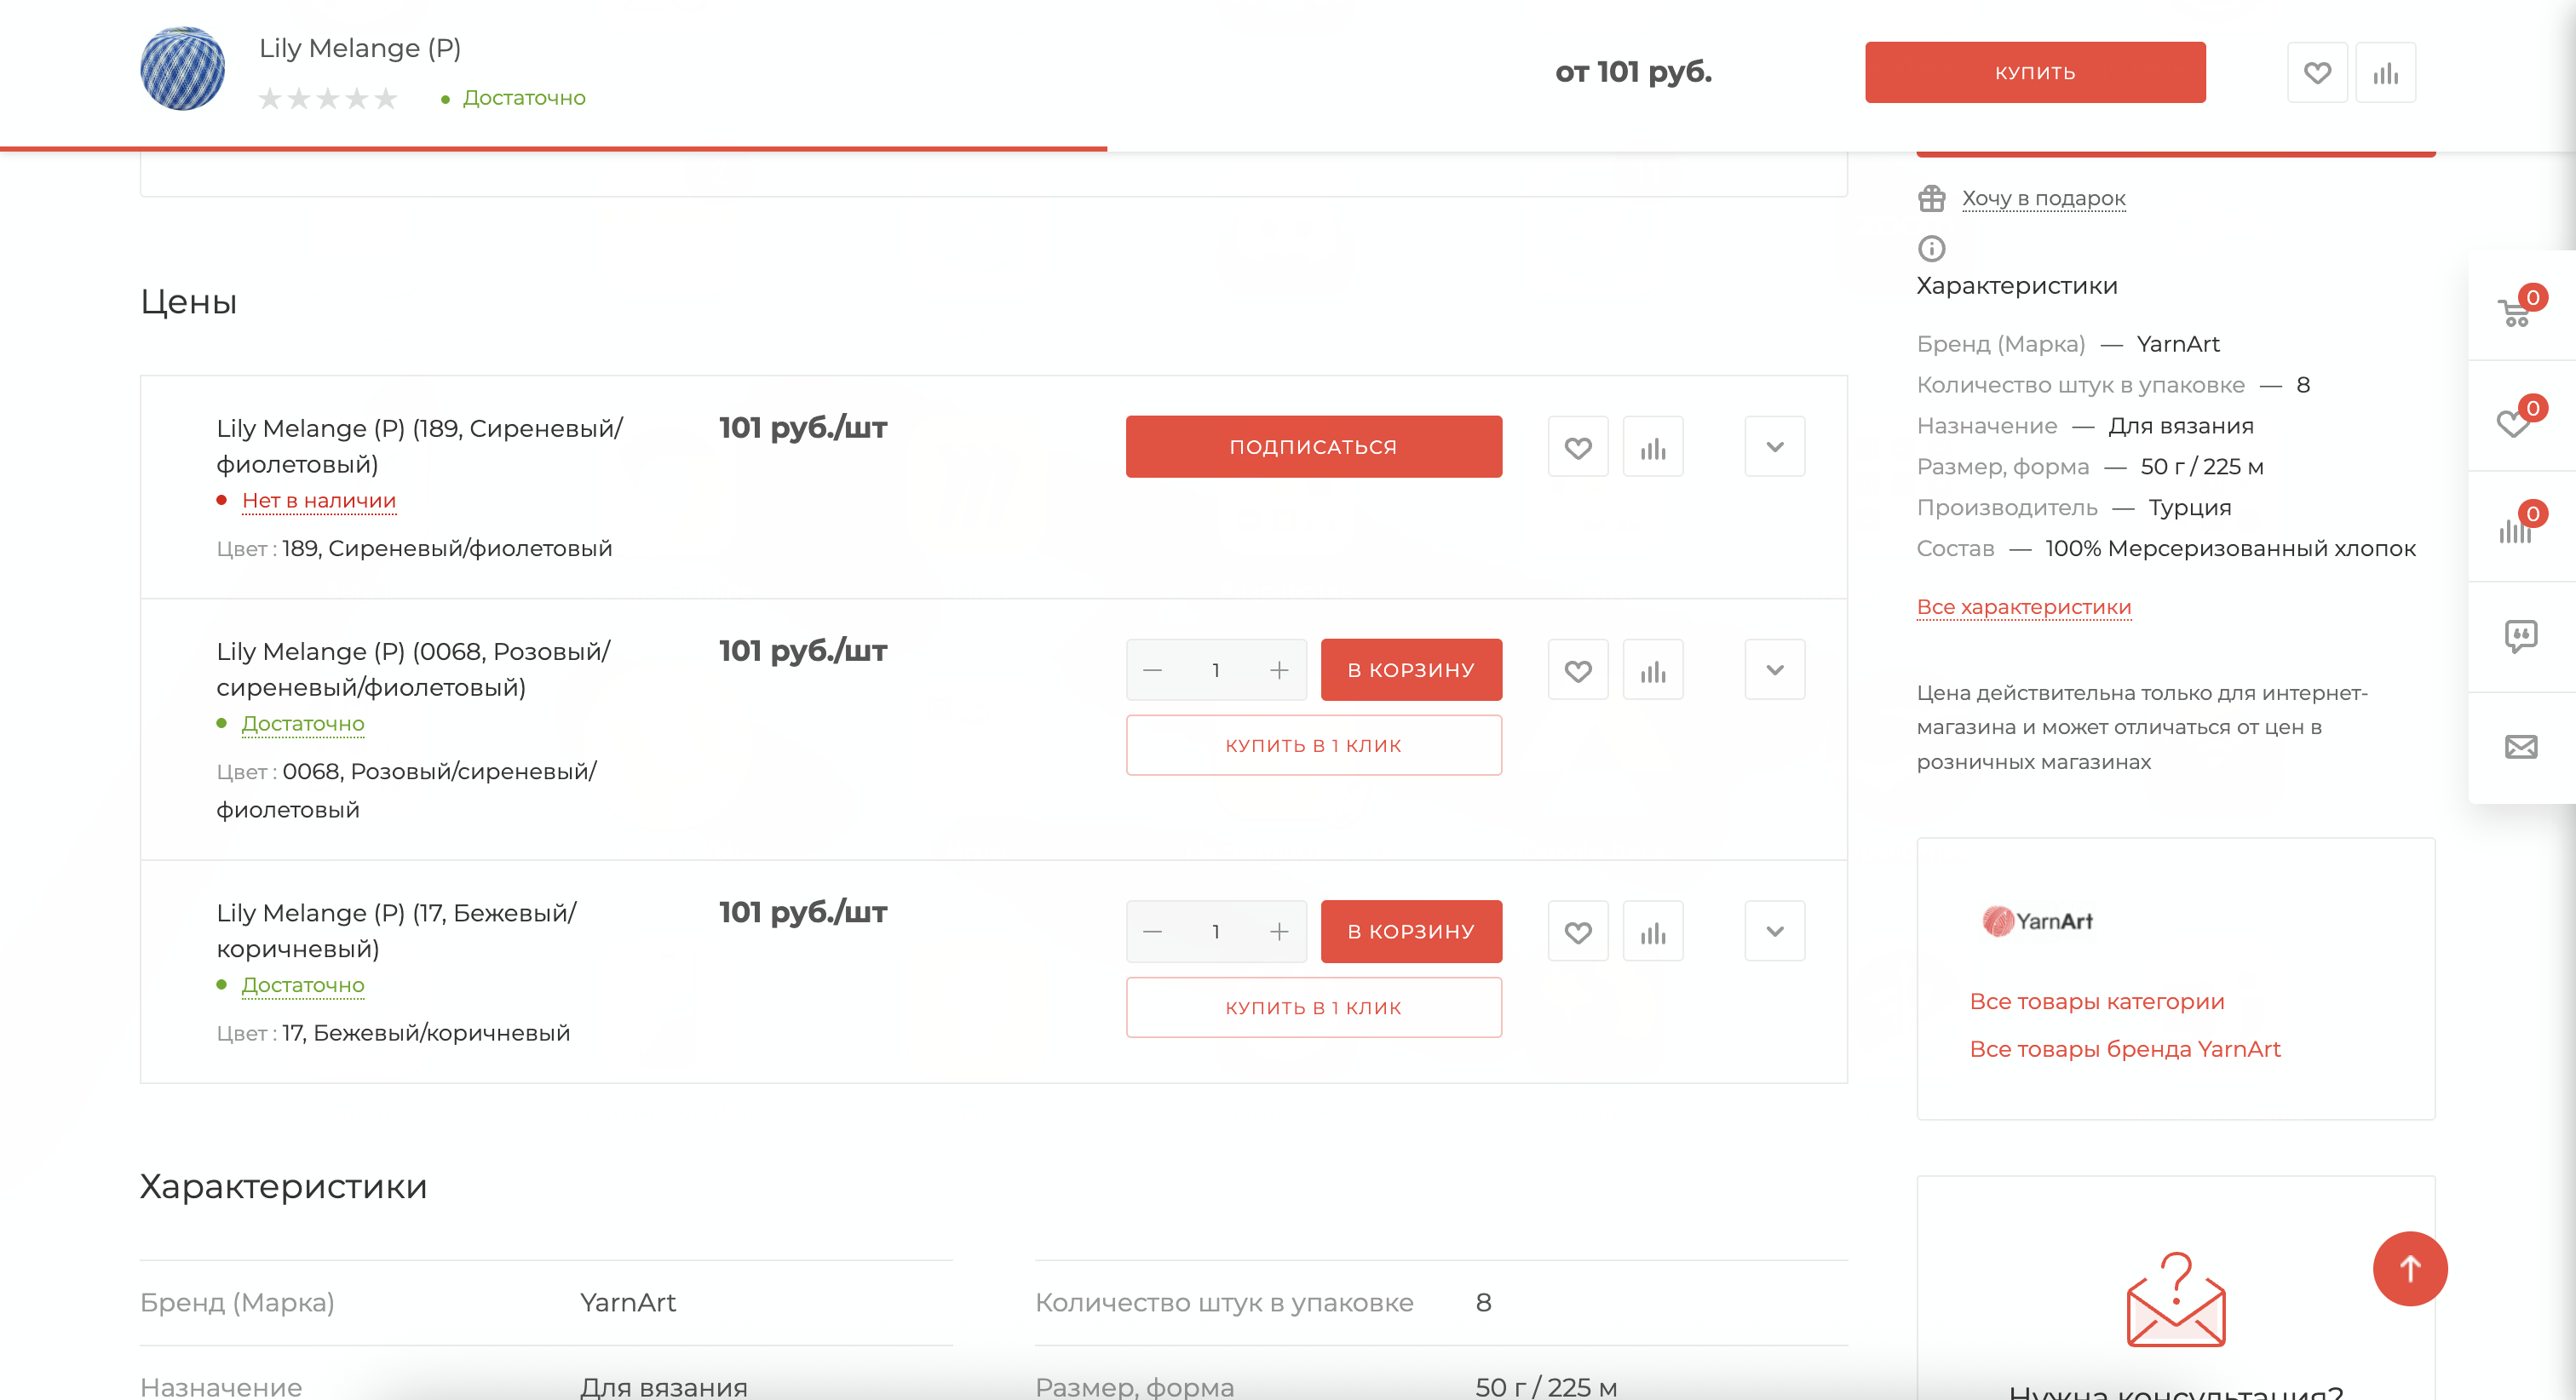
Task: Open Все товары бренда YarnArt link
Action: click(x=2124, y=1049)
